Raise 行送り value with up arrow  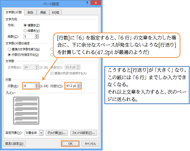[x=79, y=84]
